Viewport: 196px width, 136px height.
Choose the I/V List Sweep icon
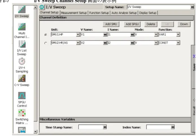click(x=22, y=44)
